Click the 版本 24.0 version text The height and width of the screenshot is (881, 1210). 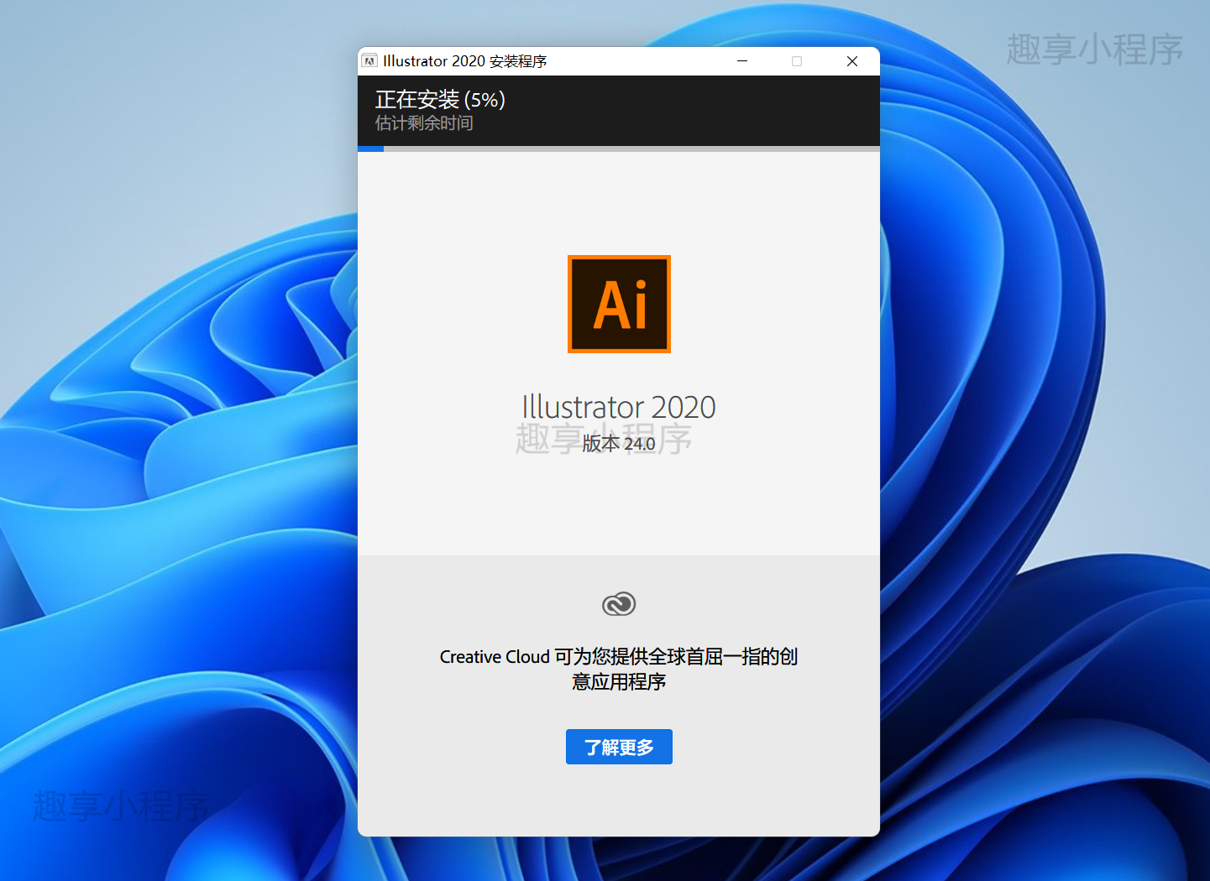click(x=619, y=444)
